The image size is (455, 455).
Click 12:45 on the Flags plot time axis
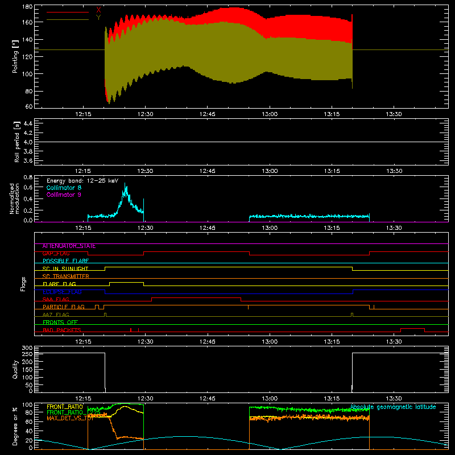(x=208, y=342)
